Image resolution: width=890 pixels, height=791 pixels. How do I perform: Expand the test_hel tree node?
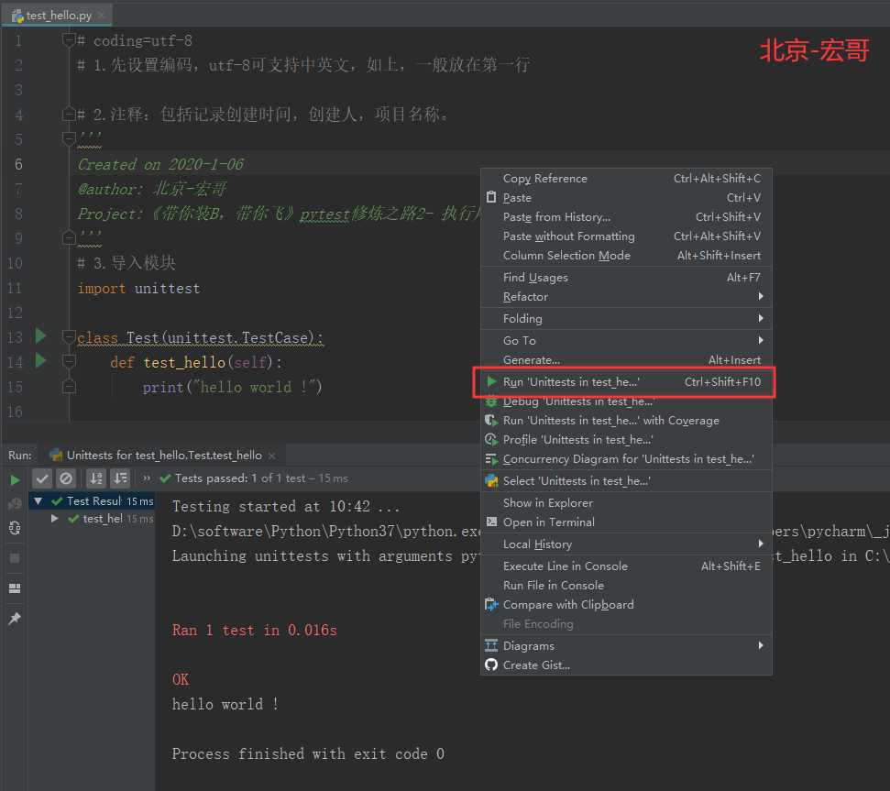tap(54, 518)
